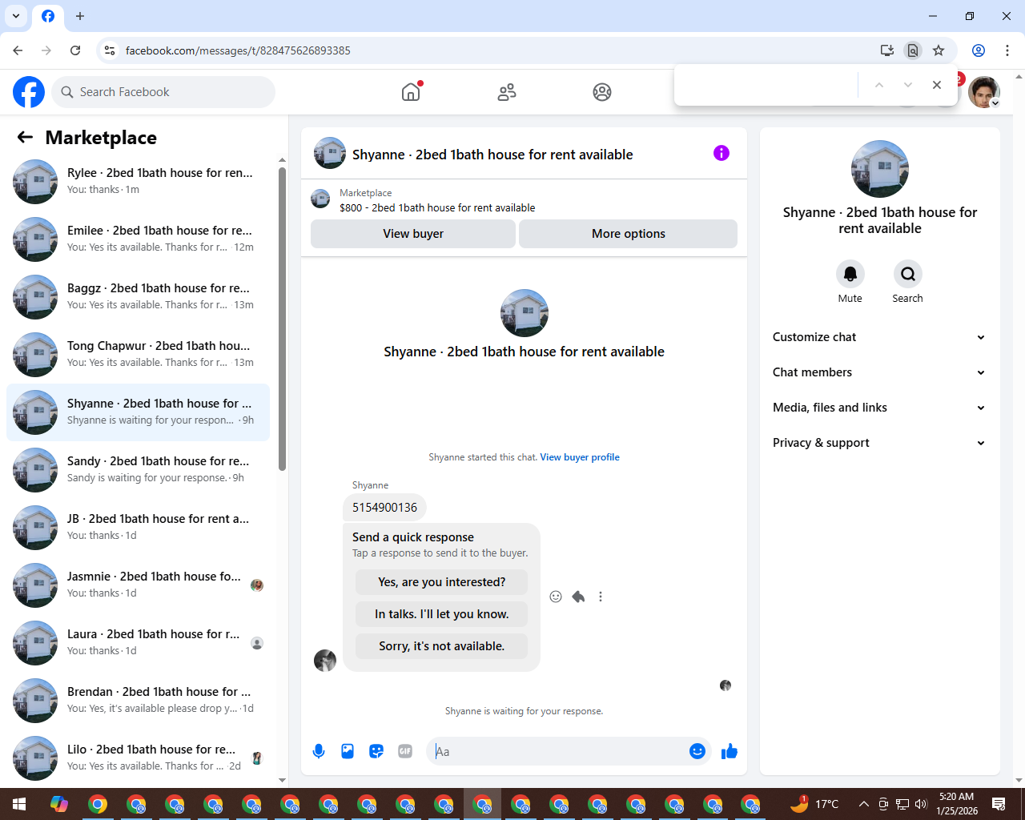Click the phone number message 5154900136
Screen dimensions: 1025x820
point(385,508)
